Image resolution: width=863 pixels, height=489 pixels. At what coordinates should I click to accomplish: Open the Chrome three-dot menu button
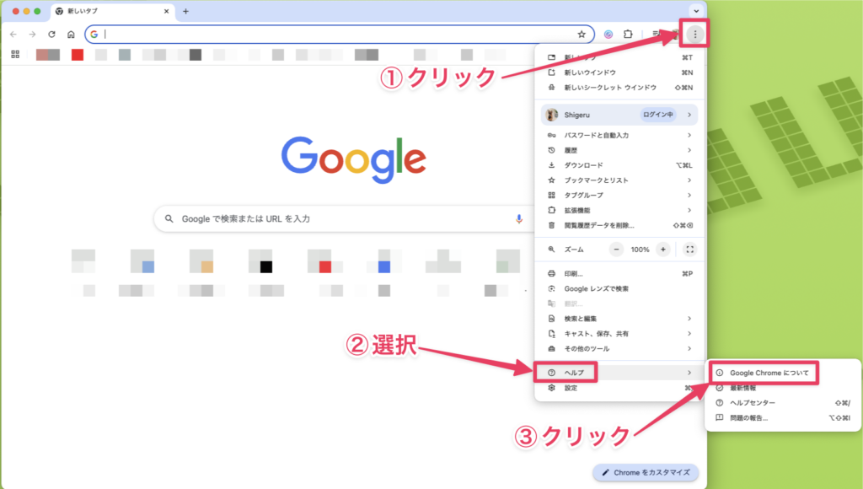(x=695, y=34)
